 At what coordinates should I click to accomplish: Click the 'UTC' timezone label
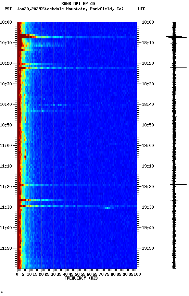point(142,9)
